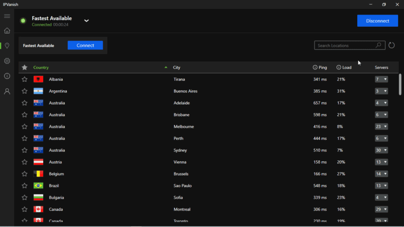Viewport: 404px width, 227px height.
Task: Sort list by Country column header
Action: coord(41,67)
